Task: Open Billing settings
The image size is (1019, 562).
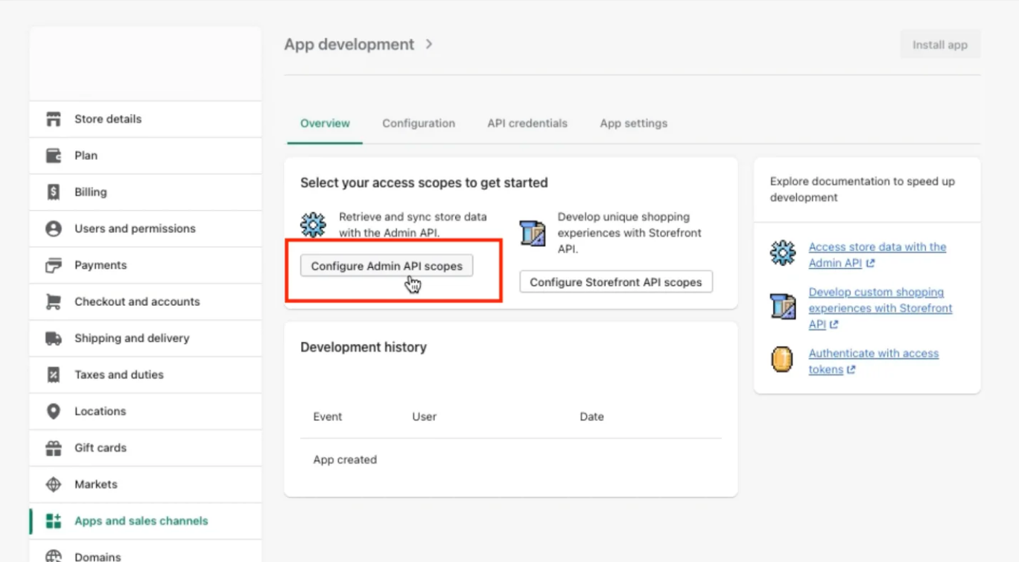Action: pos(145,192)
